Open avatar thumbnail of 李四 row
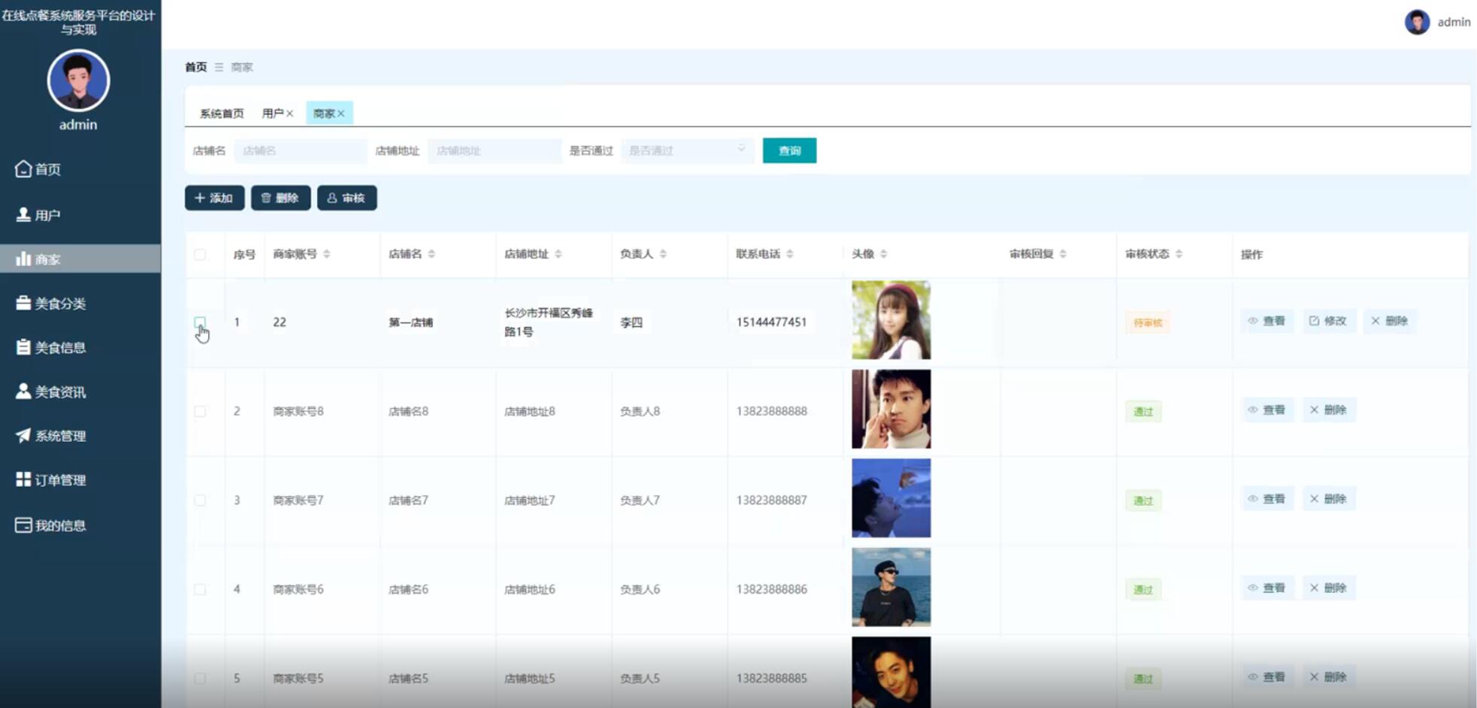Image resolution: width=1477 pixels, height=708 pixels. click(x=891, y=320)
